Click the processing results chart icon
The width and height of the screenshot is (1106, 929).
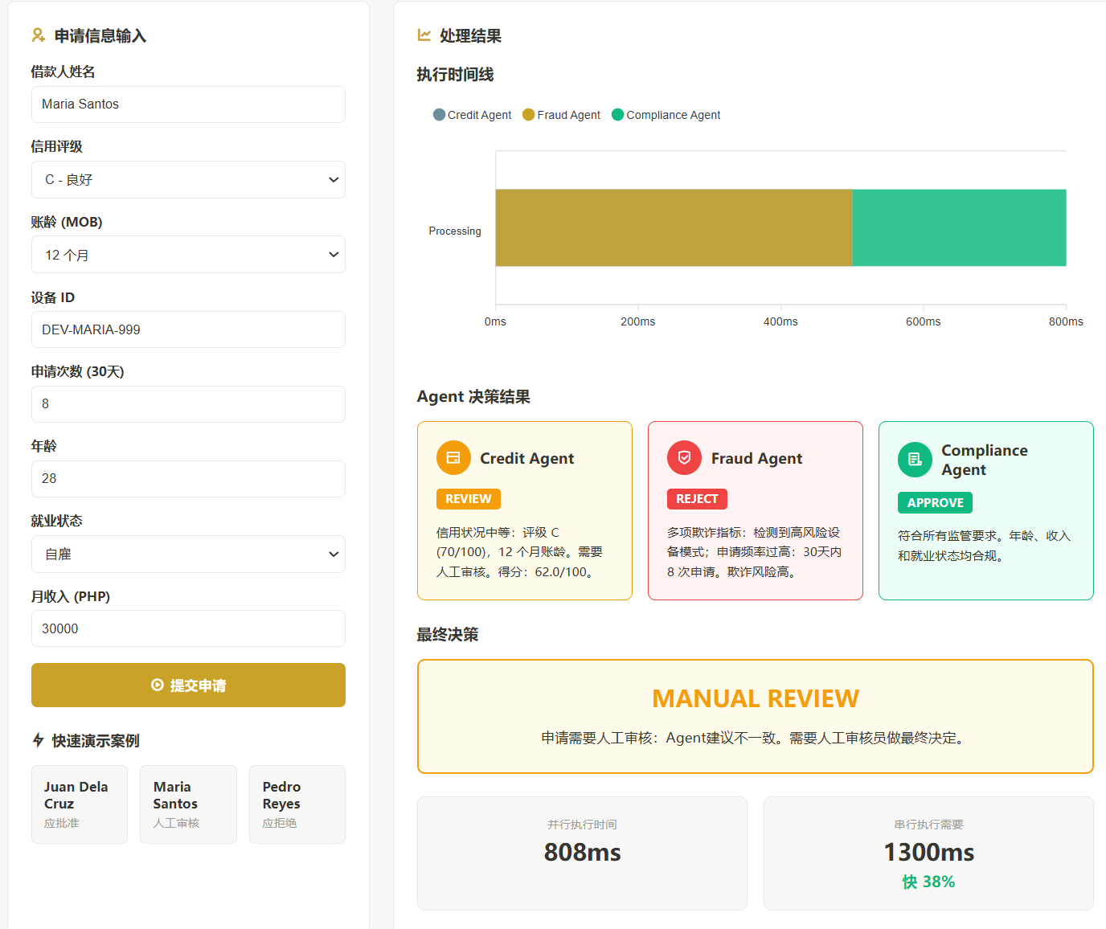coord(424,35)
